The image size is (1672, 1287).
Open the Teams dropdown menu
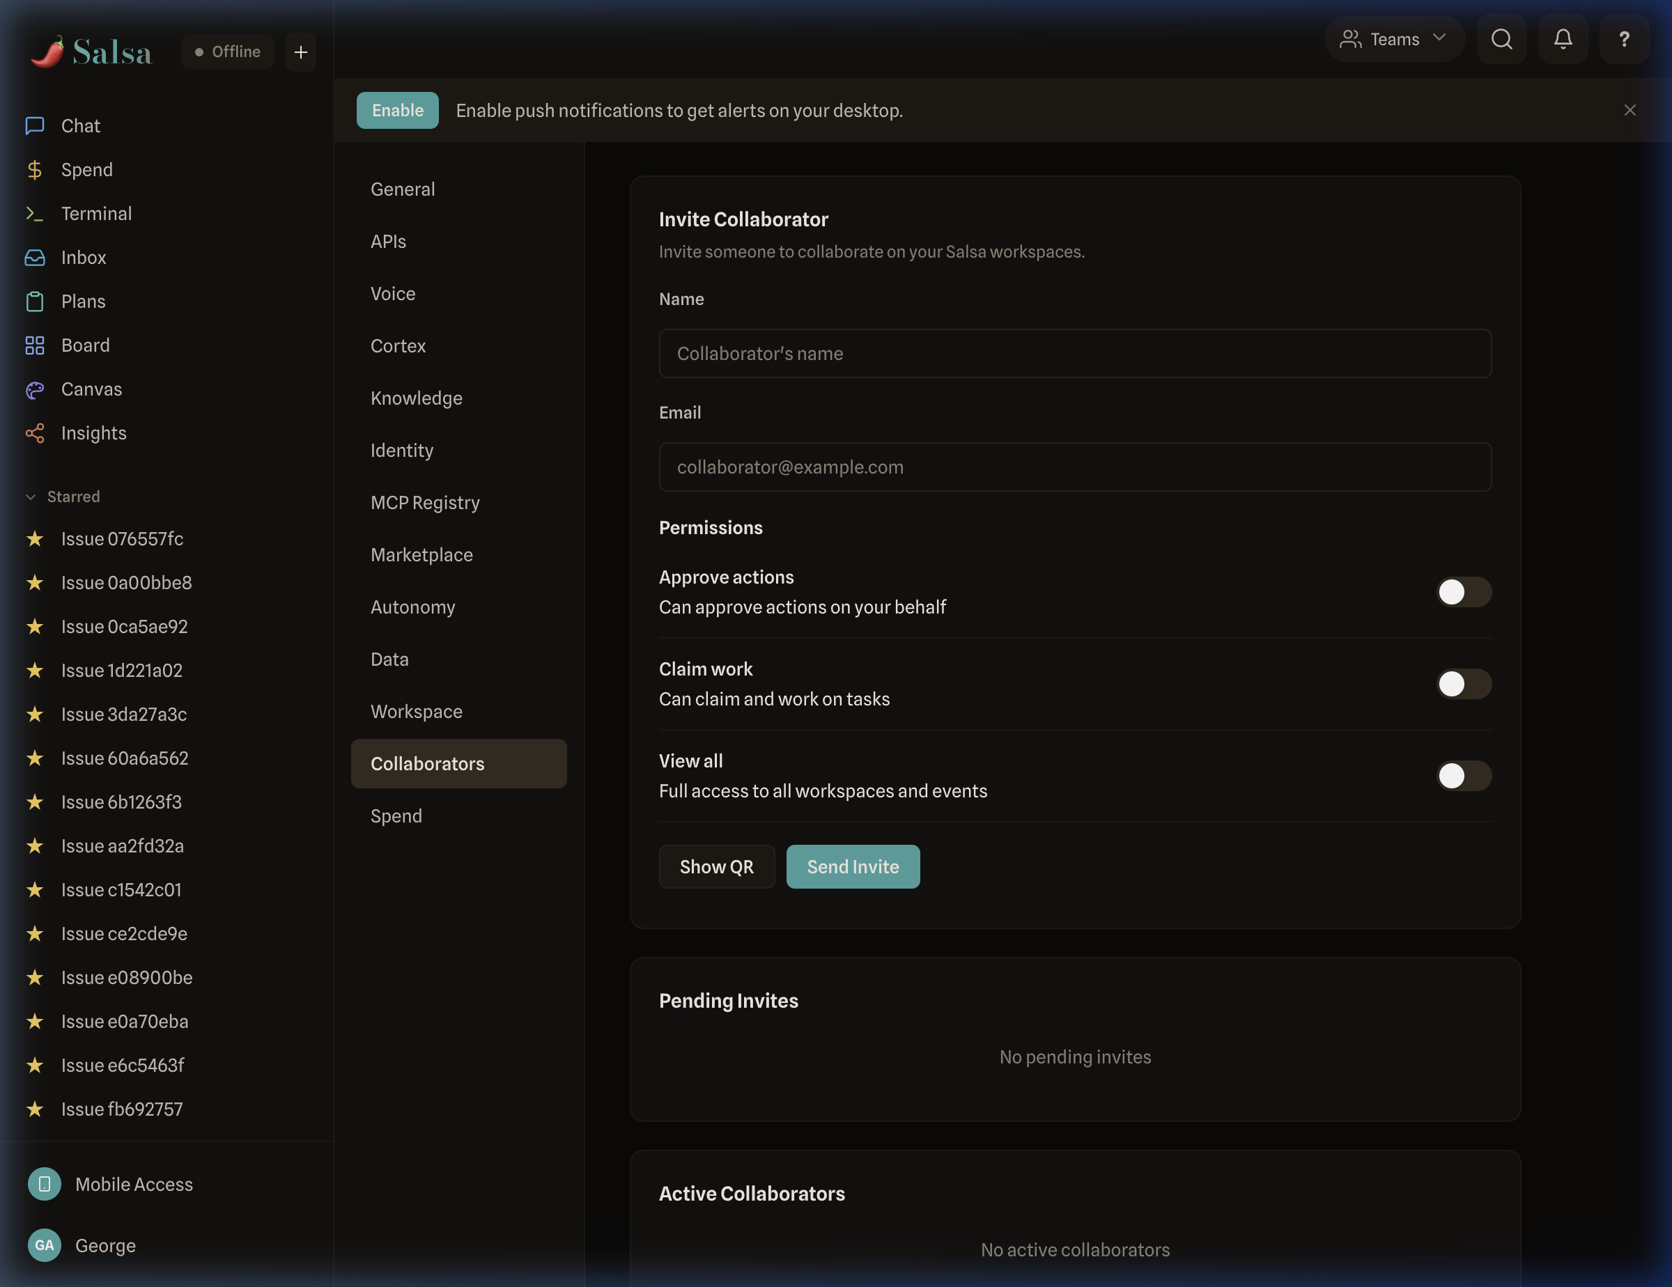pyautogui.click(x=1393, y=39)
